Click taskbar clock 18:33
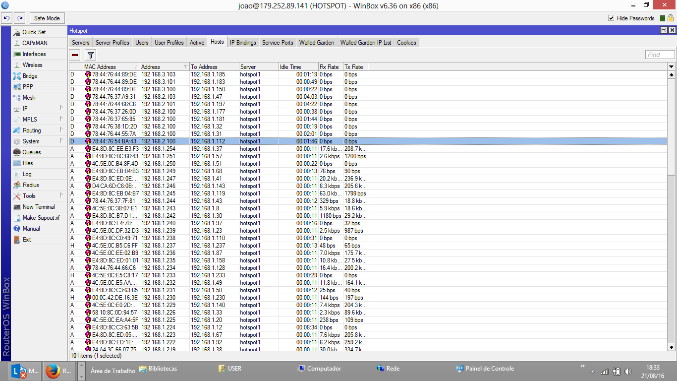This screenshot has width=677, height=381. pos(653,368)
